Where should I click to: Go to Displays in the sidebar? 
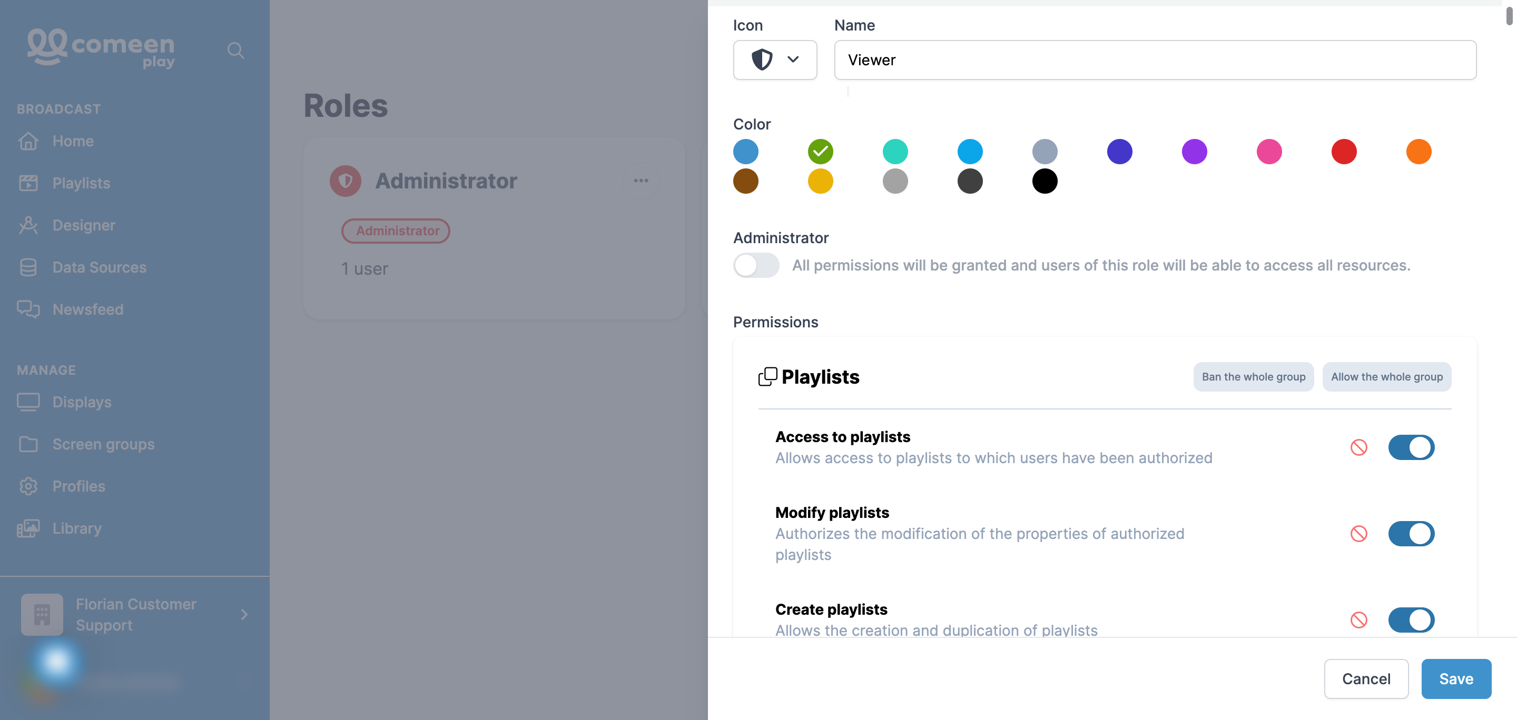[82, 402]
